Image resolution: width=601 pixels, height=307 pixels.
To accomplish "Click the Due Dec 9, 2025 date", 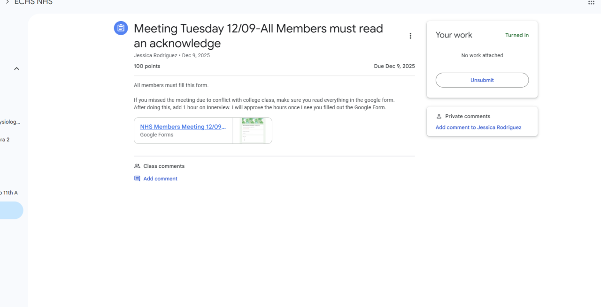I will [394, 66].
